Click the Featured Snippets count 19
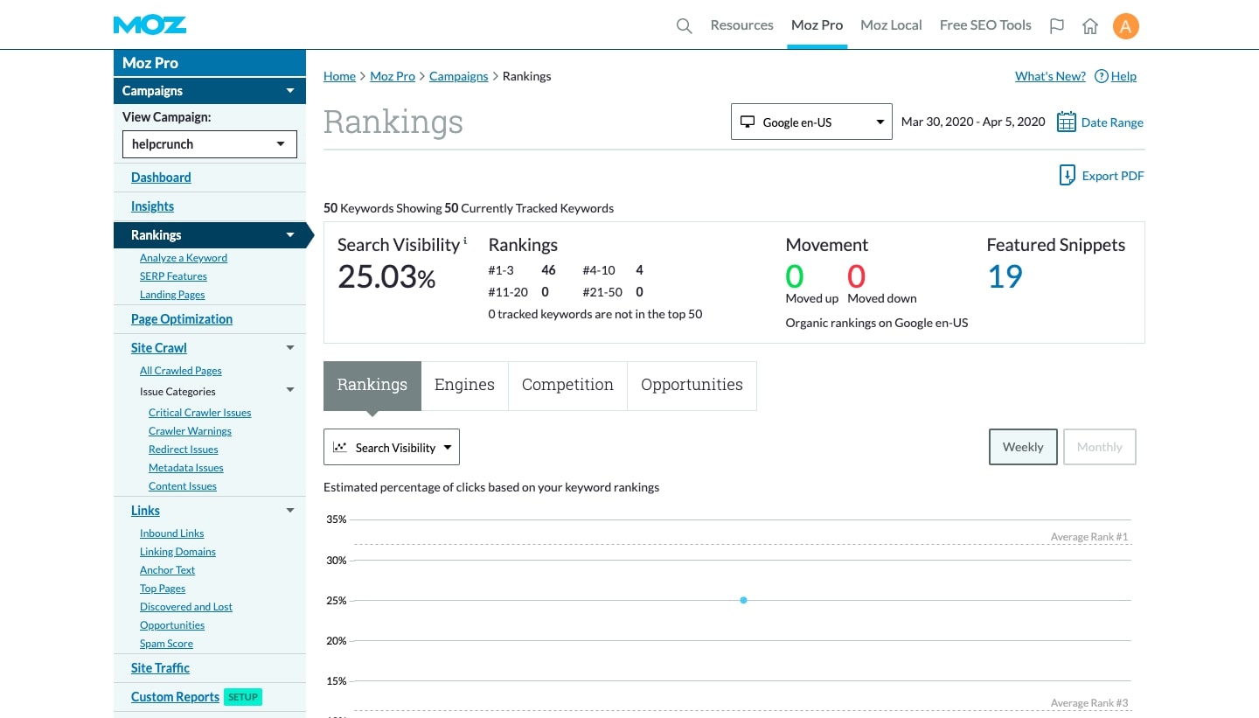Screen dimensions: 1259x718 1005,276
